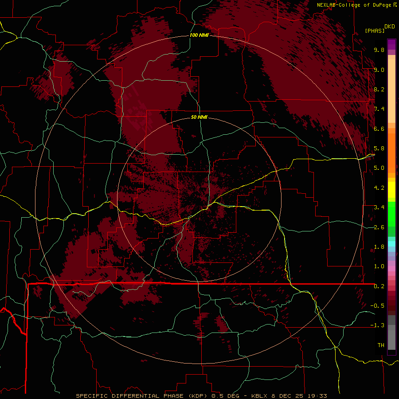Click the TH threshold label
The width and height of the screenshot is (399, 399).
click(x=381, y=345)
